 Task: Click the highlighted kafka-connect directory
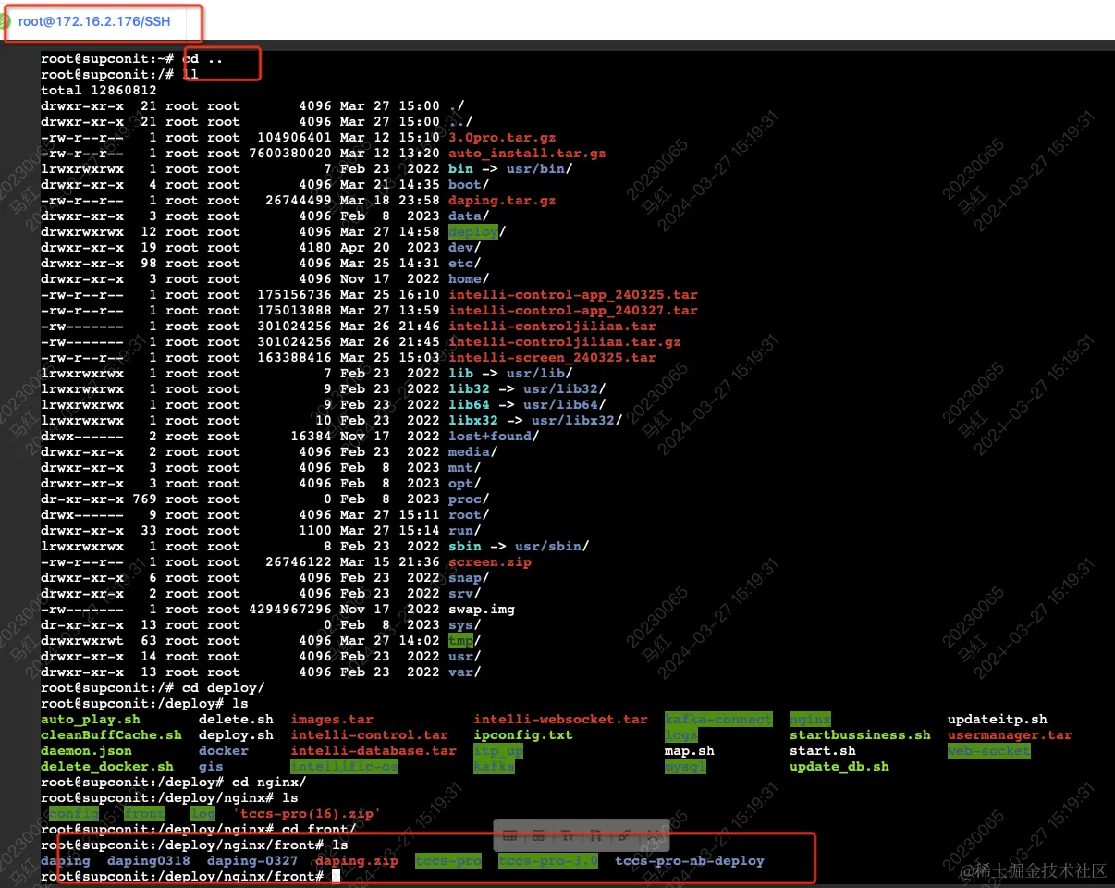(x=718, y=719)
